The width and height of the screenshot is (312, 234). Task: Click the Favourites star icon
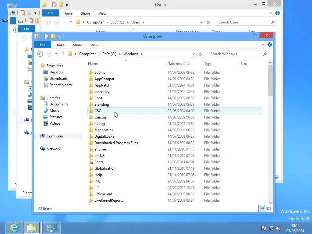pyautogui.click(x=42, y=66)
